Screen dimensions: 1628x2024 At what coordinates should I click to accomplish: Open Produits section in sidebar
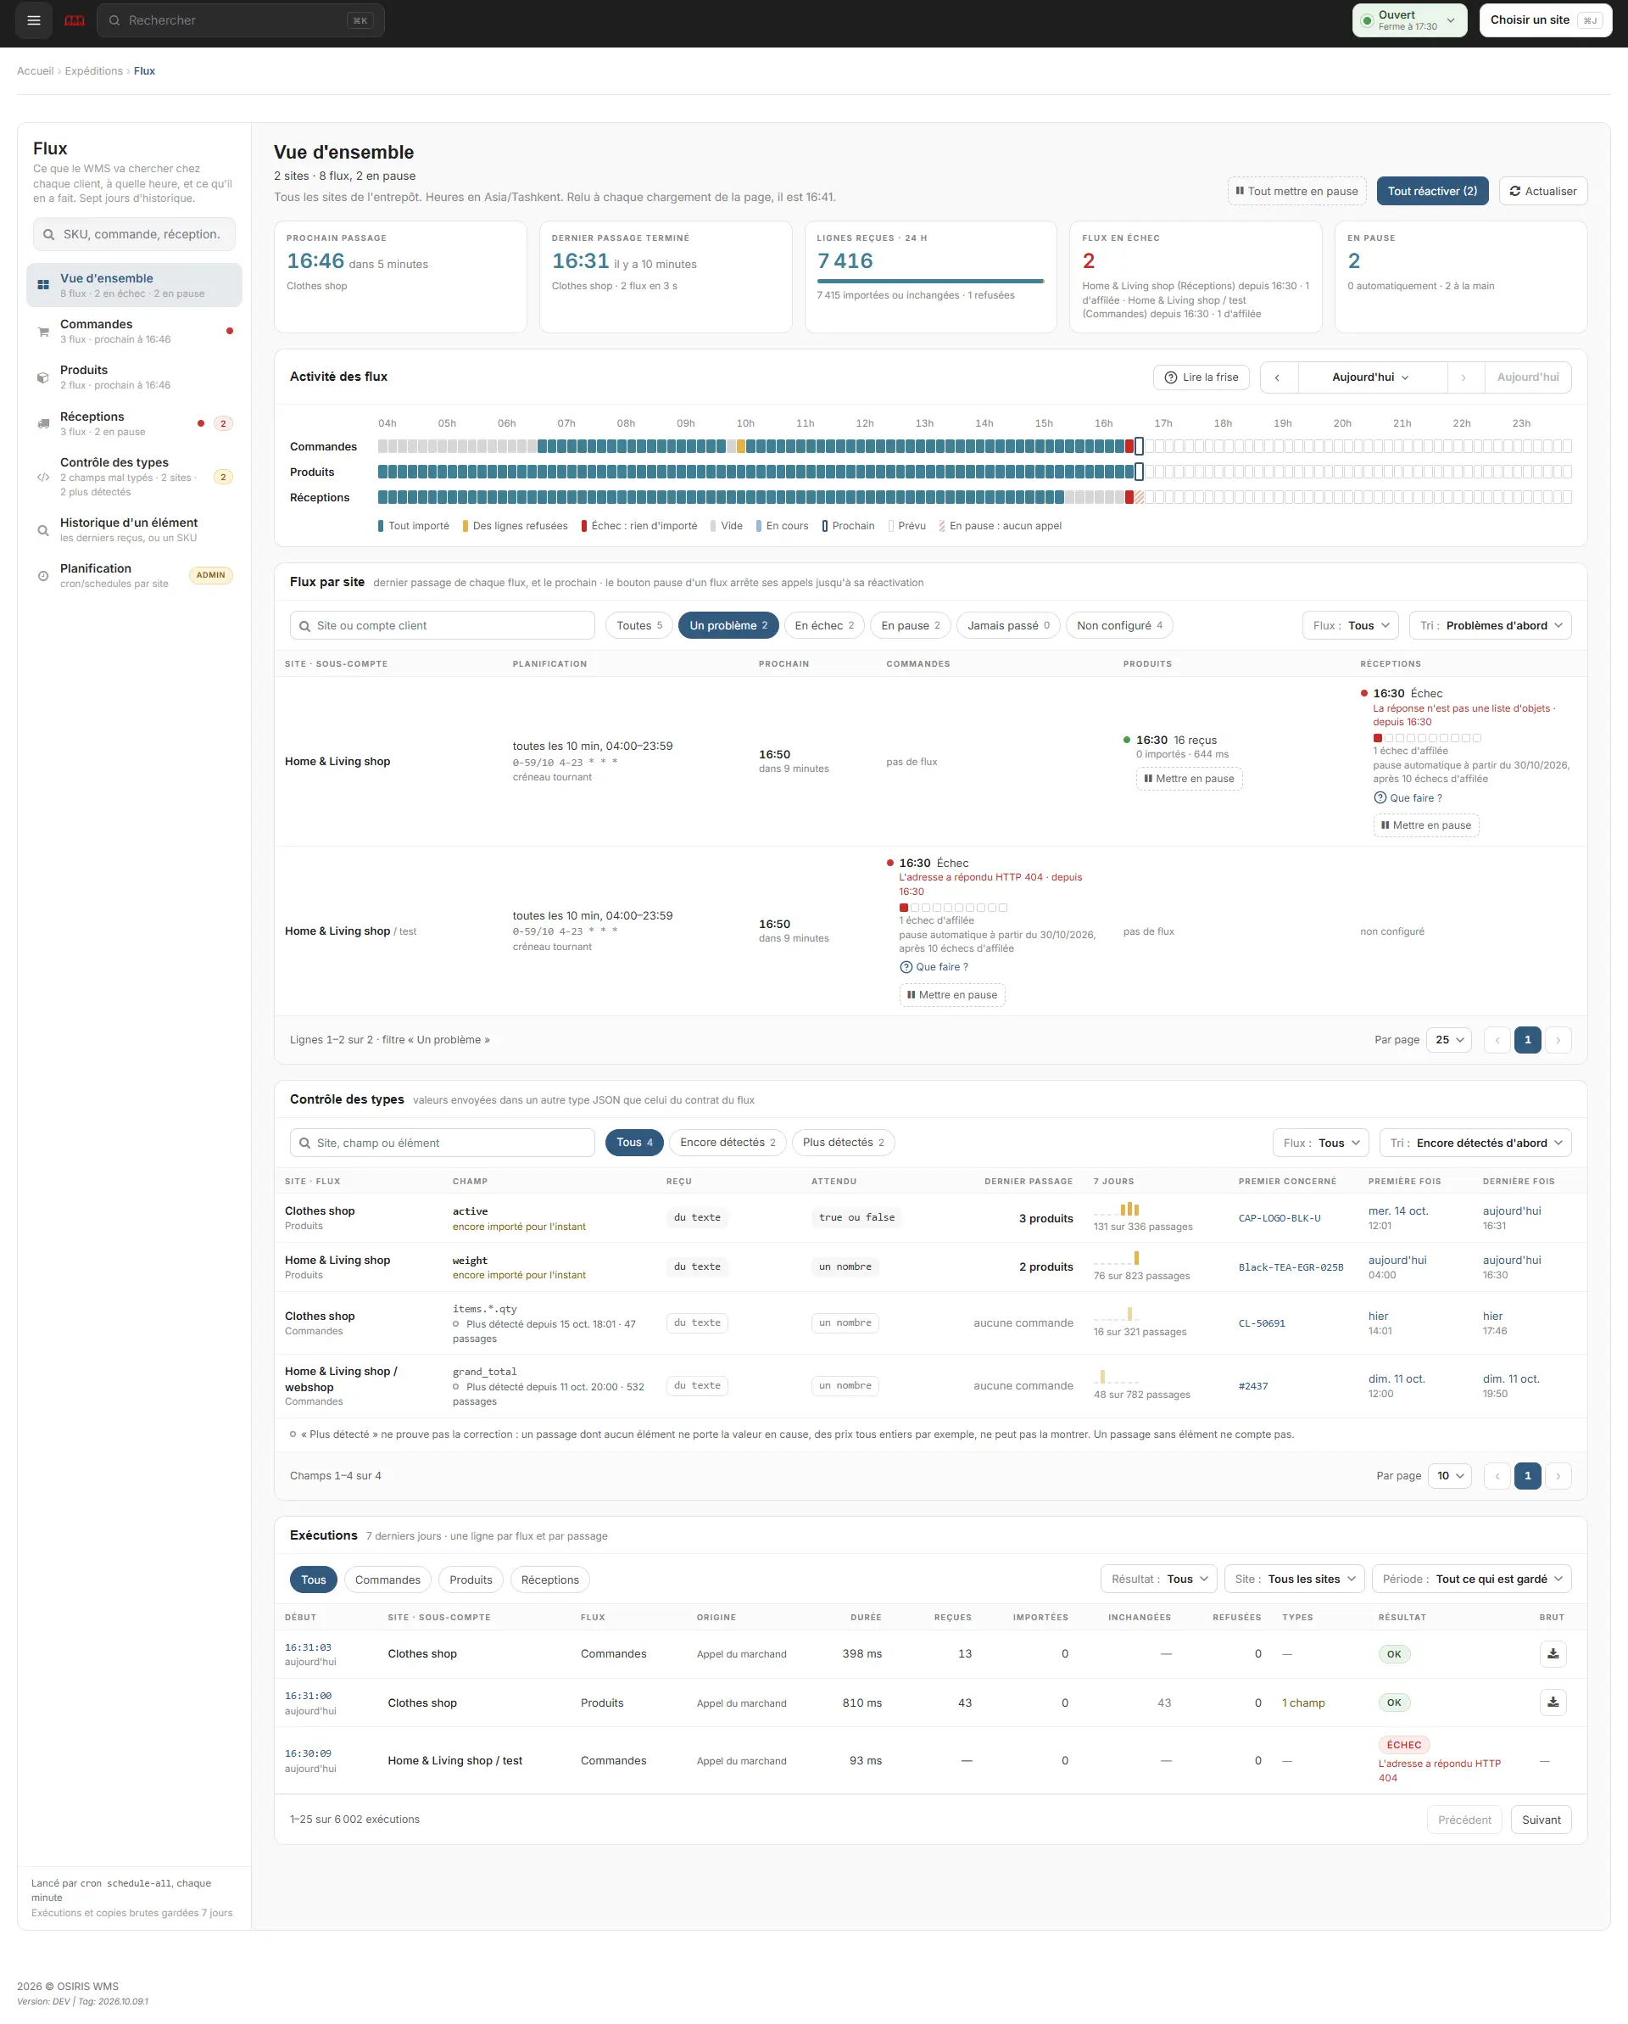pyautogui.click(x=134, y=377)
